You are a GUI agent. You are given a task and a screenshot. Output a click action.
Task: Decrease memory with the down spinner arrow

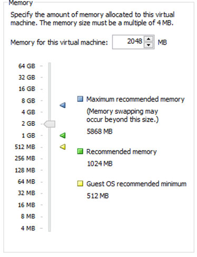pyautogui.click(x=149, y=45)
